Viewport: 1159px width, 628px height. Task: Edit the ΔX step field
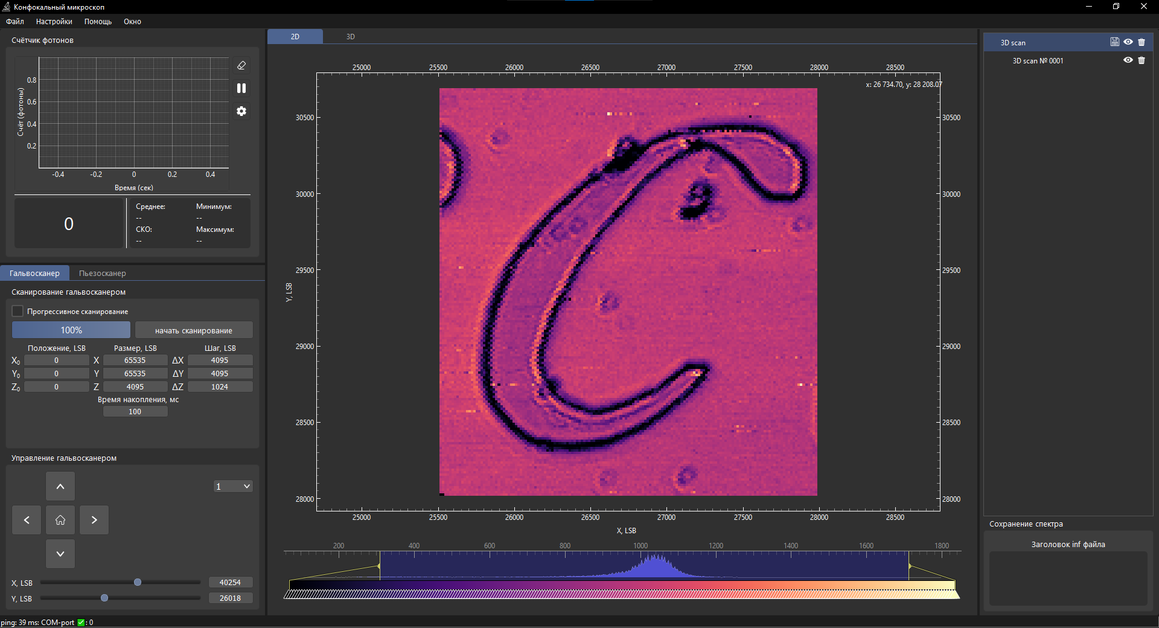(220, 360)
